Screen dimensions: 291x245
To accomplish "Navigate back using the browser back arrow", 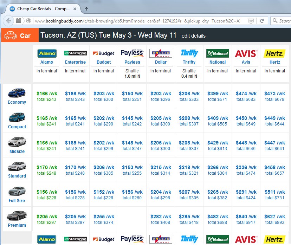I will click(8, 20).
